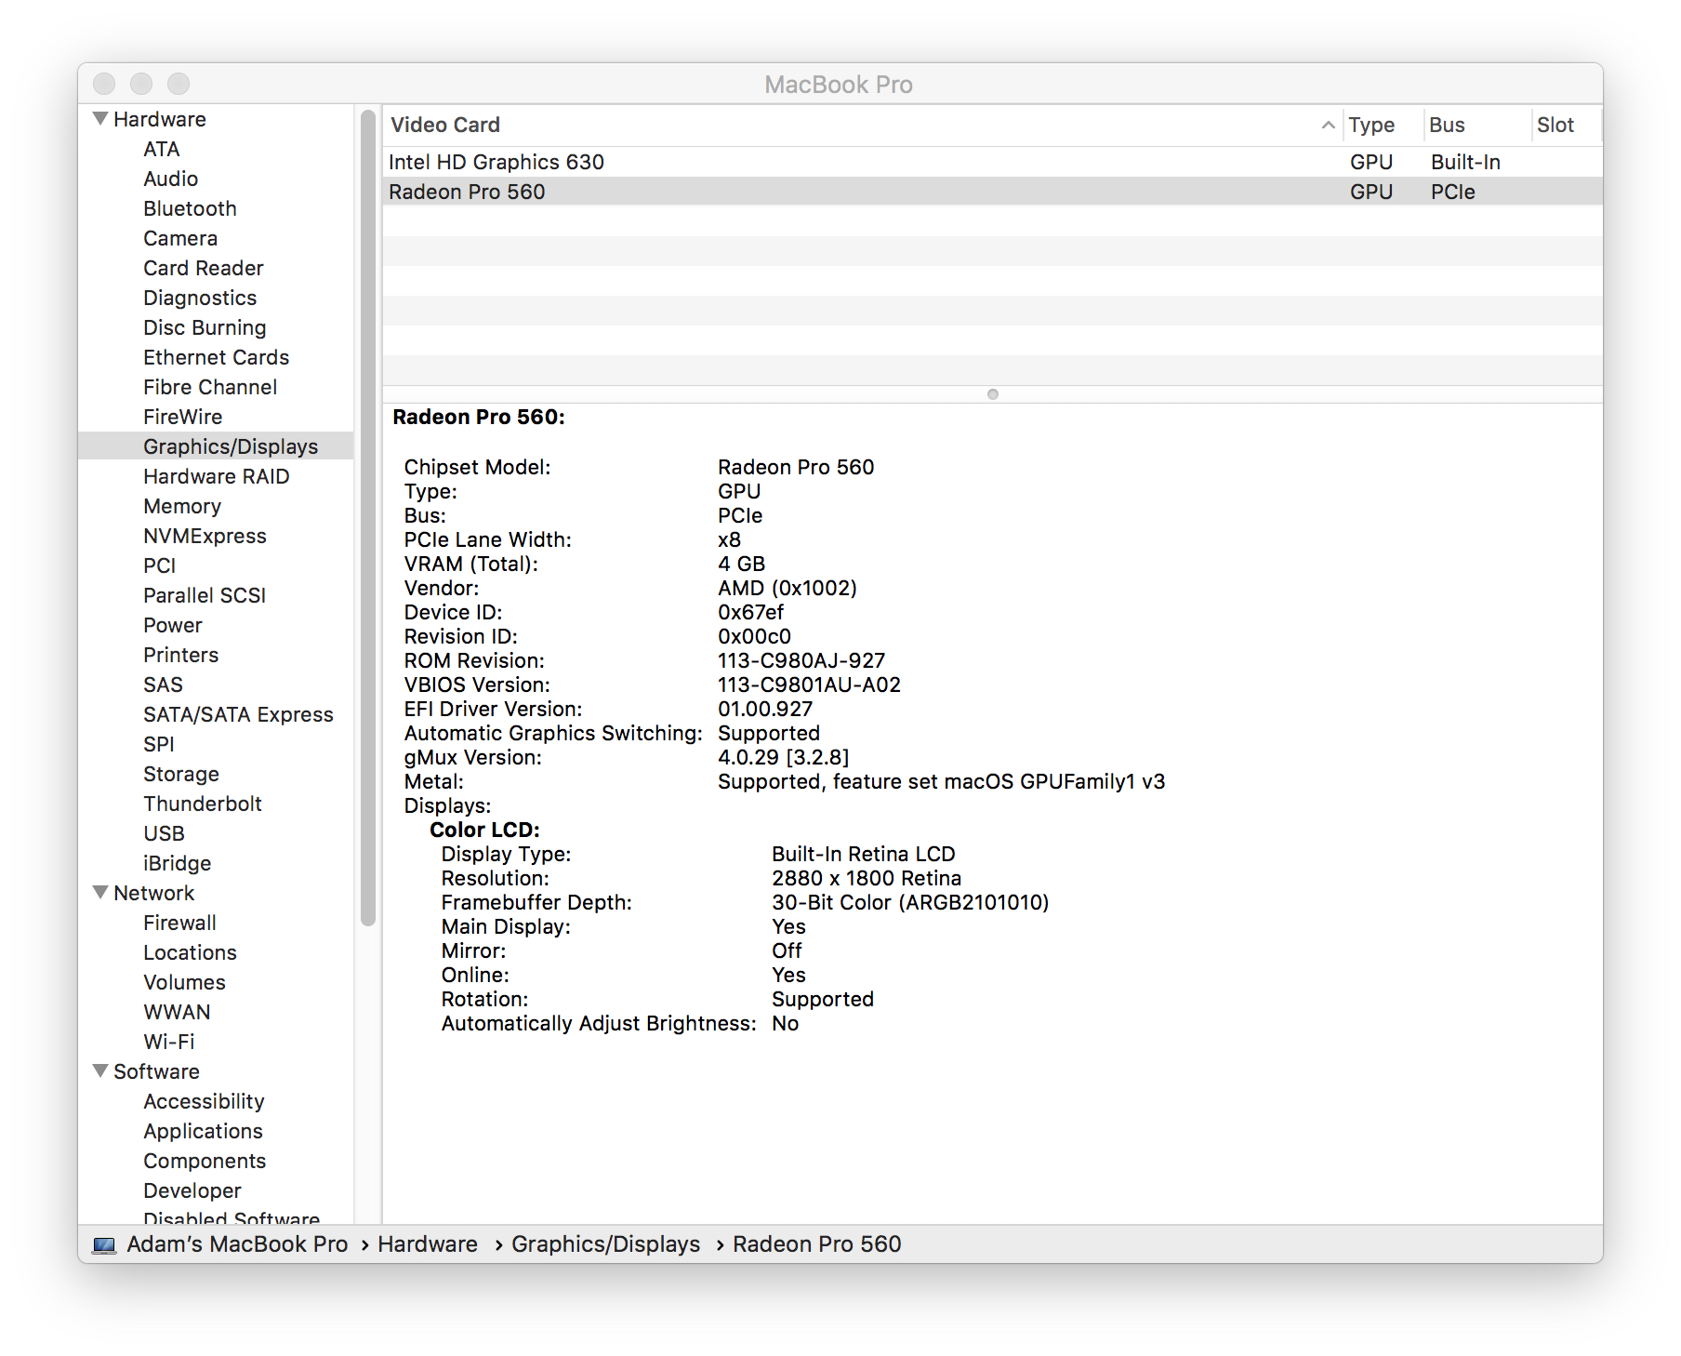The height and width of the screenshot is (1356, 1681).
Task: Open Ethernet Cards section
Action: coord(217,357)
